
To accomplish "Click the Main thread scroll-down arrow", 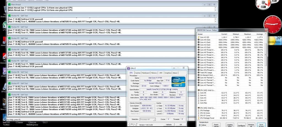I will point(216,10).
